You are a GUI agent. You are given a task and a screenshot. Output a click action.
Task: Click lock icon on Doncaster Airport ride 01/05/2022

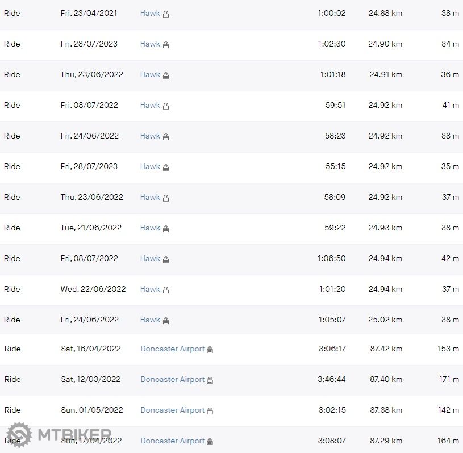coord(210,411)
